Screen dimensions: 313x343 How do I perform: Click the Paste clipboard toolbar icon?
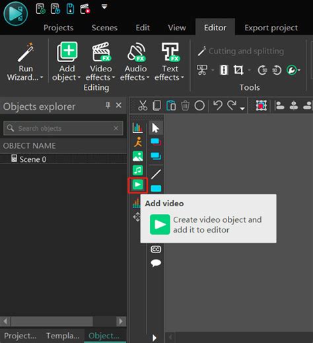[x=171, y=106]
